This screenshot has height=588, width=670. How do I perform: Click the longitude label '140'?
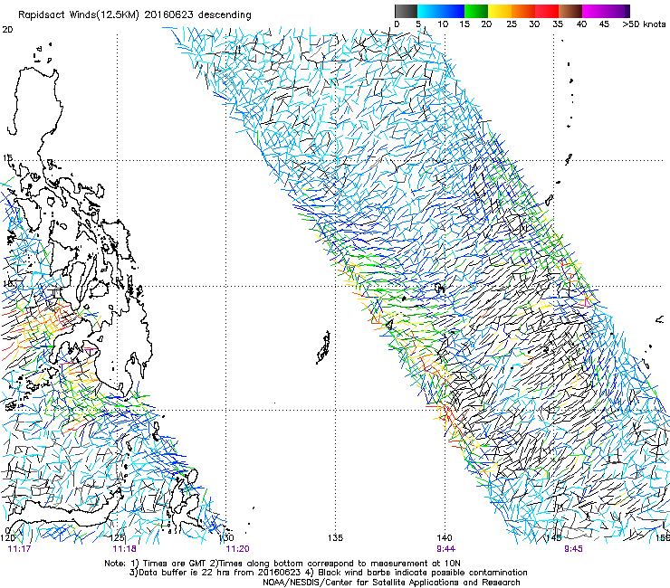[445, 537]
